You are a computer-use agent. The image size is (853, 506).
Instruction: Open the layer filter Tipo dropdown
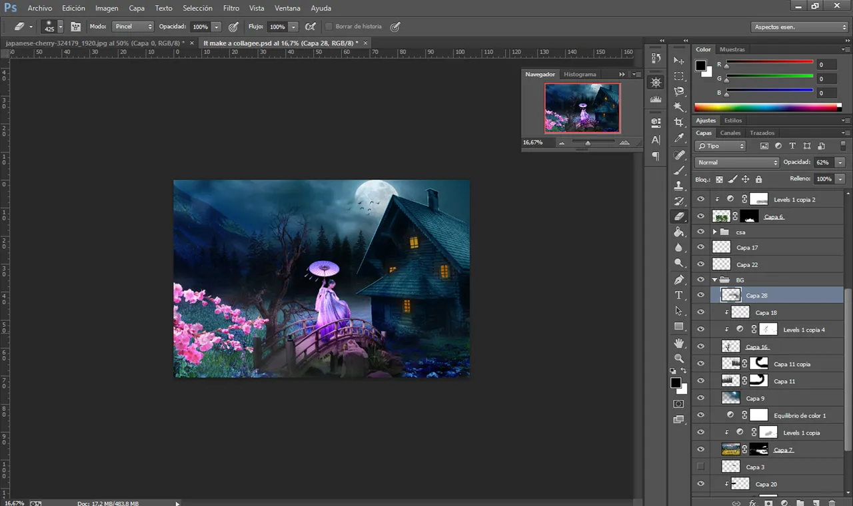pos(720,146)
